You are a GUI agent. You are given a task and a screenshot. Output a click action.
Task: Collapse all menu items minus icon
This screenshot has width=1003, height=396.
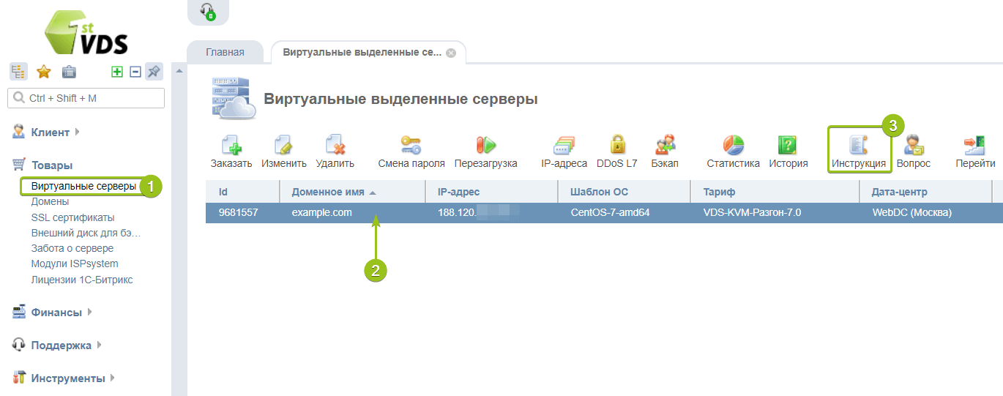[x=135, y=72]
